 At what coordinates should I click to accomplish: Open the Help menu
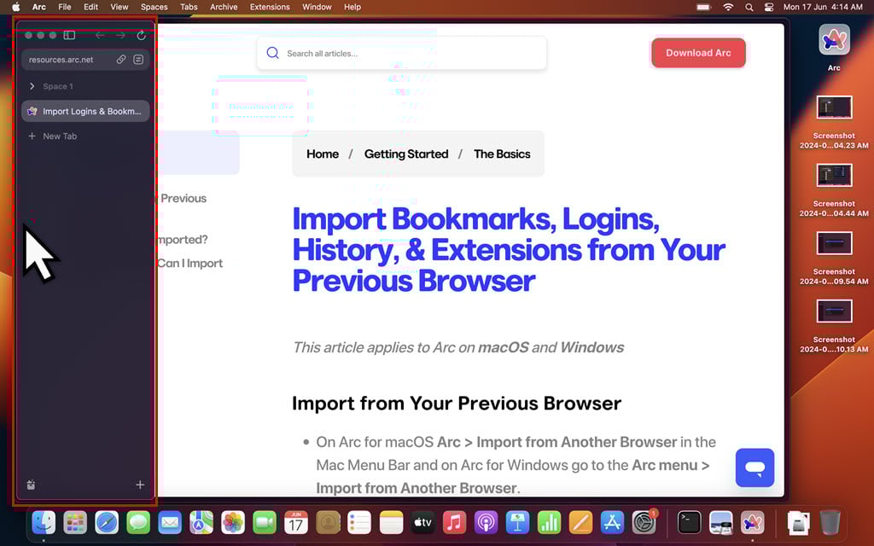[x=353, y=7]
